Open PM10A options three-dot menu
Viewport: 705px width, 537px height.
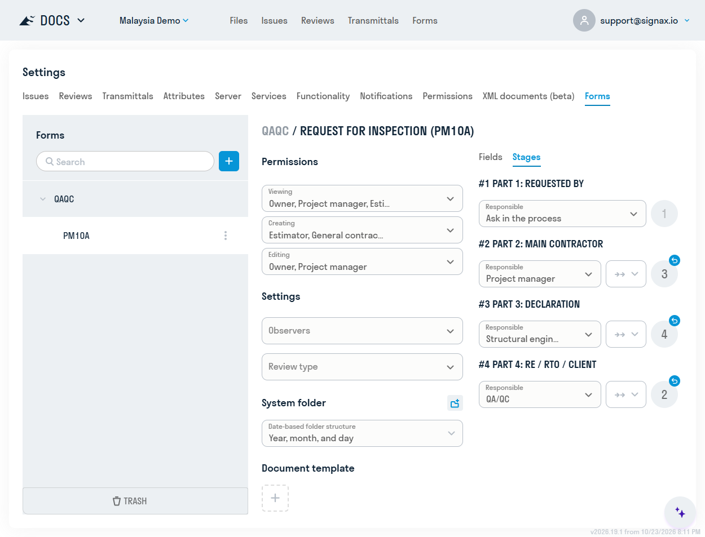coord(226,236)
